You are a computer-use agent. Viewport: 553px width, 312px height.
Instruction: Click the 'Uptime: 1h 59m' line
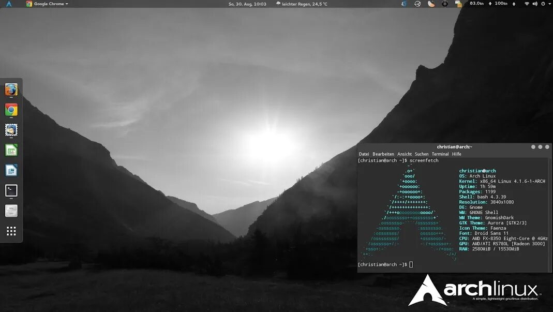click(x=477, y=186)
